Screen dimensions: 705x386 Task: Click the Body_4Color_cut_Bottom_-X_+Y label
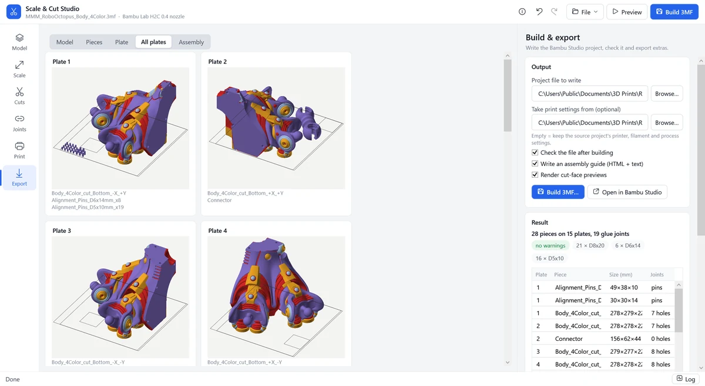pyautogui.click(x=89, y=193)
